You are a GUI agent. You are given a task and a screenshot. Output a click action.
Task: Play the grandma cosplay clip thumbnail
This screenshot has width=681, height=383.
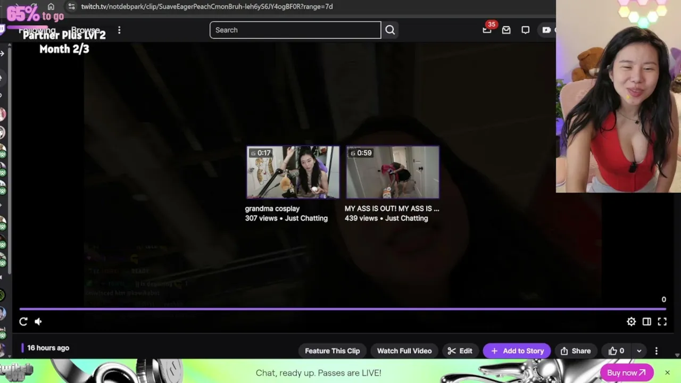coord(293,172)
